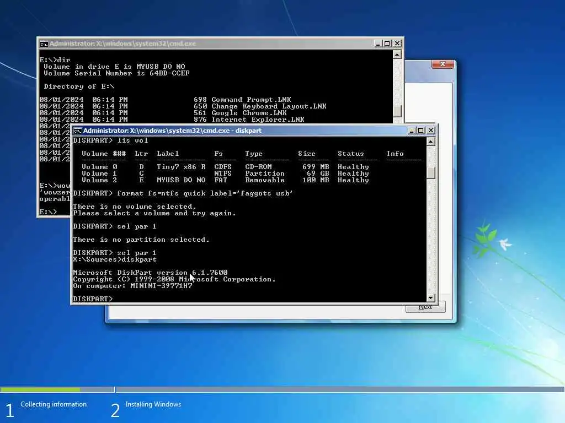Click 'There is no partition selected.' message
The width and height of the screenshot is (565, 423).
coord(141,240)
